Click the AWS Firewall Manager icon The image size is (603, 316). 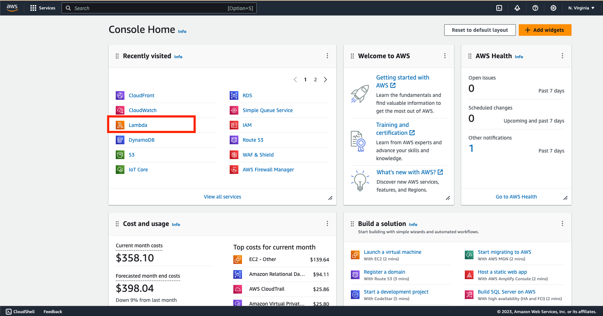coord(234,170)
